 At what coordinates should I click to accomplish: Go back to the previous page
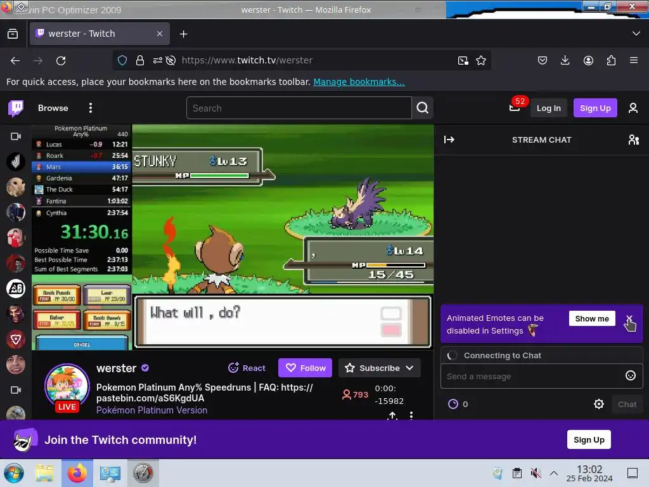[15, 60]
